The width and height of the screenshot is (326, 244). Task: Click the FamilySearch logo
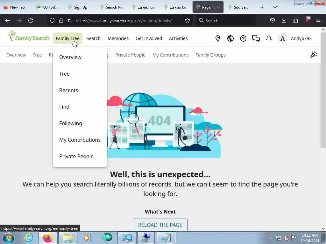tap(28, 36)
